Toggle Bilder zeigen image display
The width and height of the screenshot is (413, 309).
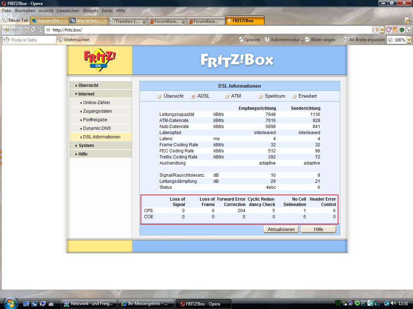320,40
